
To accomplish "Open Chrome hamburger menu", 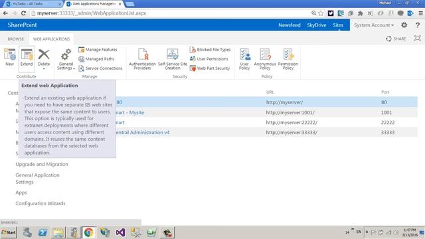I will click(x=420, y=13).
